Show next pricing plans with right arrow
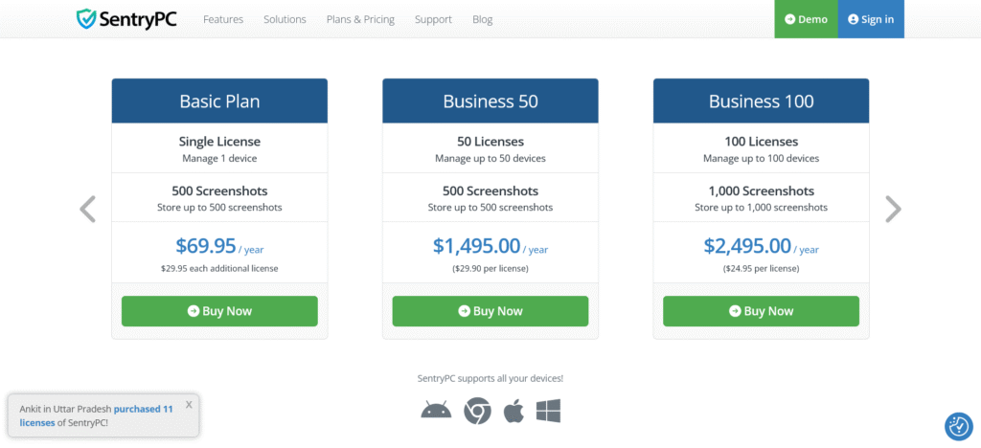The image size is (981, 448). point(893,209)
